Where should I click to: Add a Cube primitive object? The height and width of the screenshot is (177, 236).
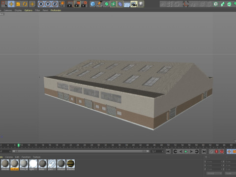[93, 4]
